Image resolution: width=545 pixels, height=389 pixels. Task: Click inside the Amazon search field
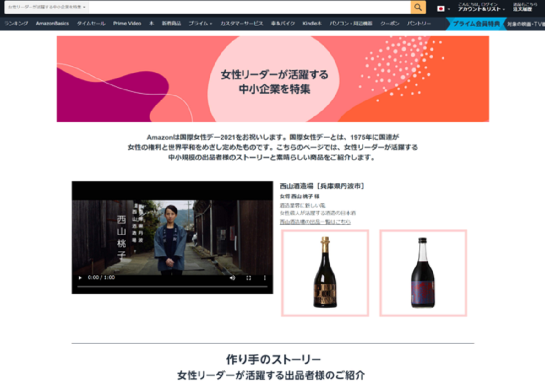(x=250, y=7)
